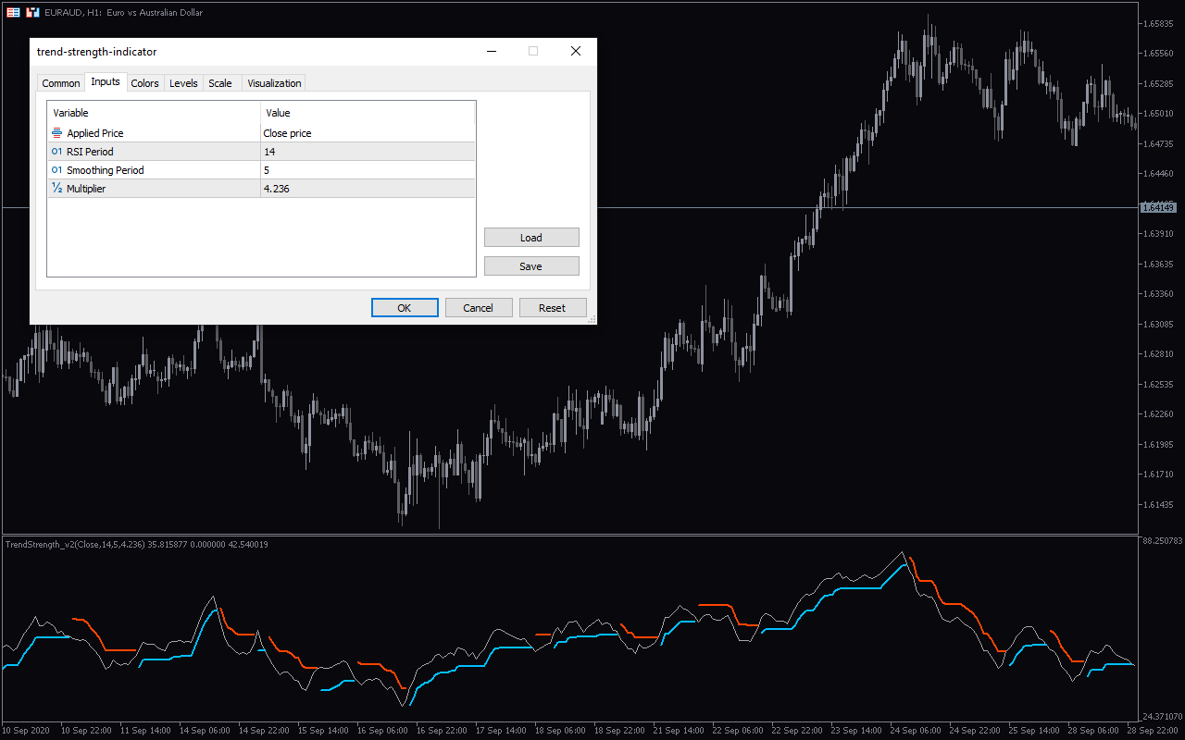Select the Smoothing Period integer icon
Viewport: 1185px width, 740px height.
56,170
